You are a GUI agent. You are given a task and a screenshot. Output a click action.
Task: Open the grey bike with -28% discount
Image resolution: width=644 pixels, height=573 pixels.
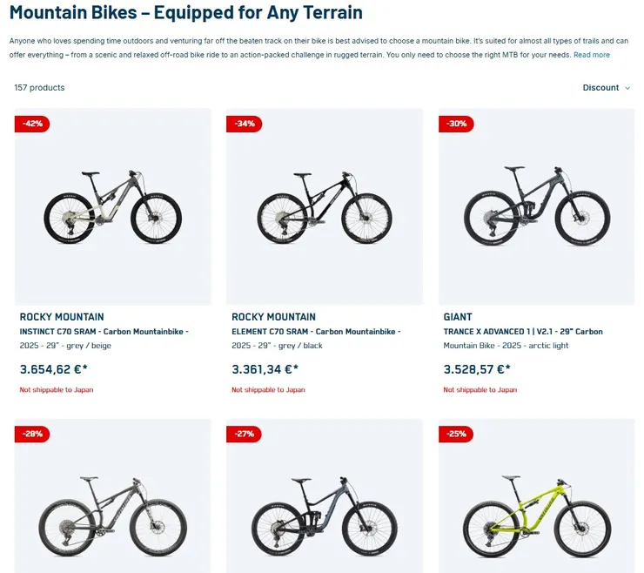coord(113,518)
